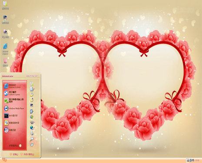Open the Run item at the bottom of right column
Viewport: 202px width, 163px height.
point(32,145)
